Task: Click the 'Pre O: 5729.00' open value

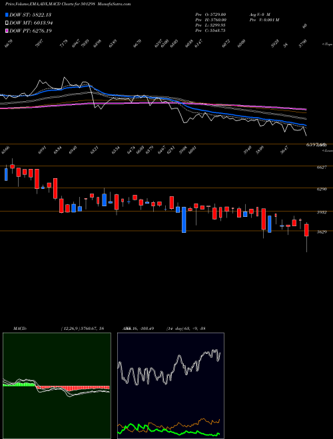Action: pos(210,14)
